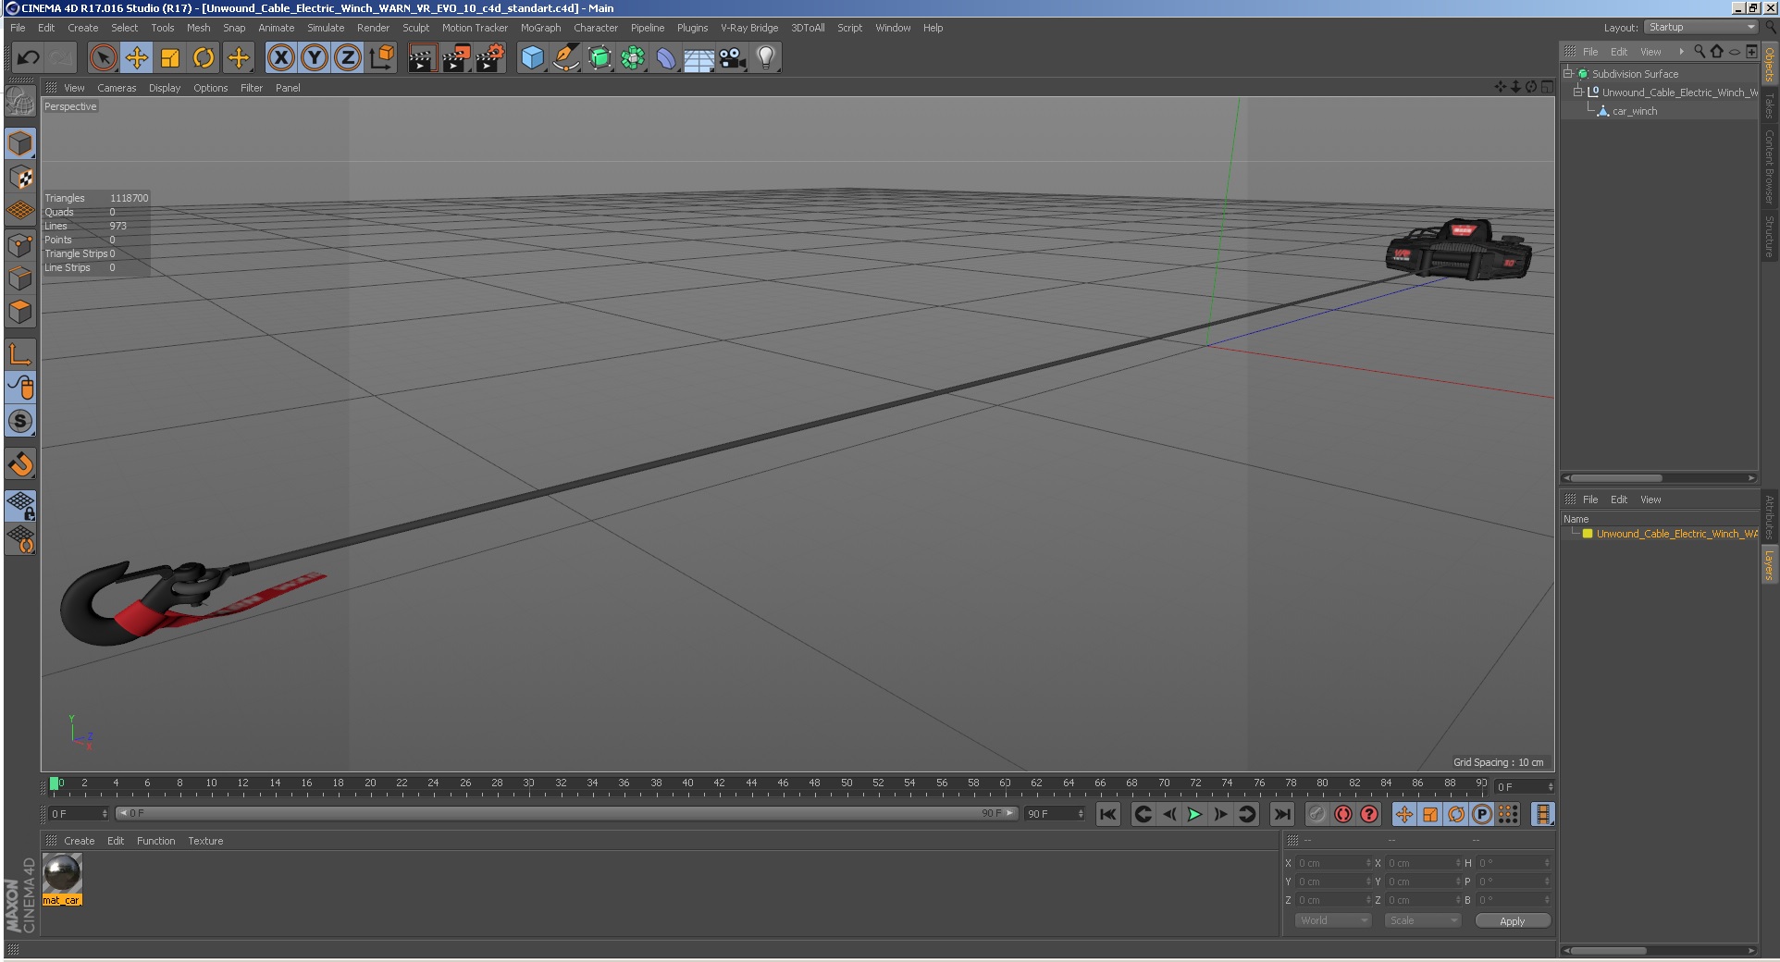
Task: Toggle Viewport Solo mode
Action: 20,421
